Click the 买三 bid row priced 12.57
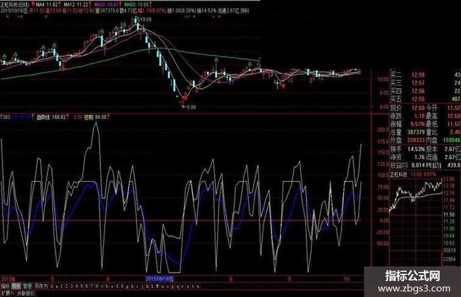The width and height of the screenshot is (461, 297). (x=425, y=83)
